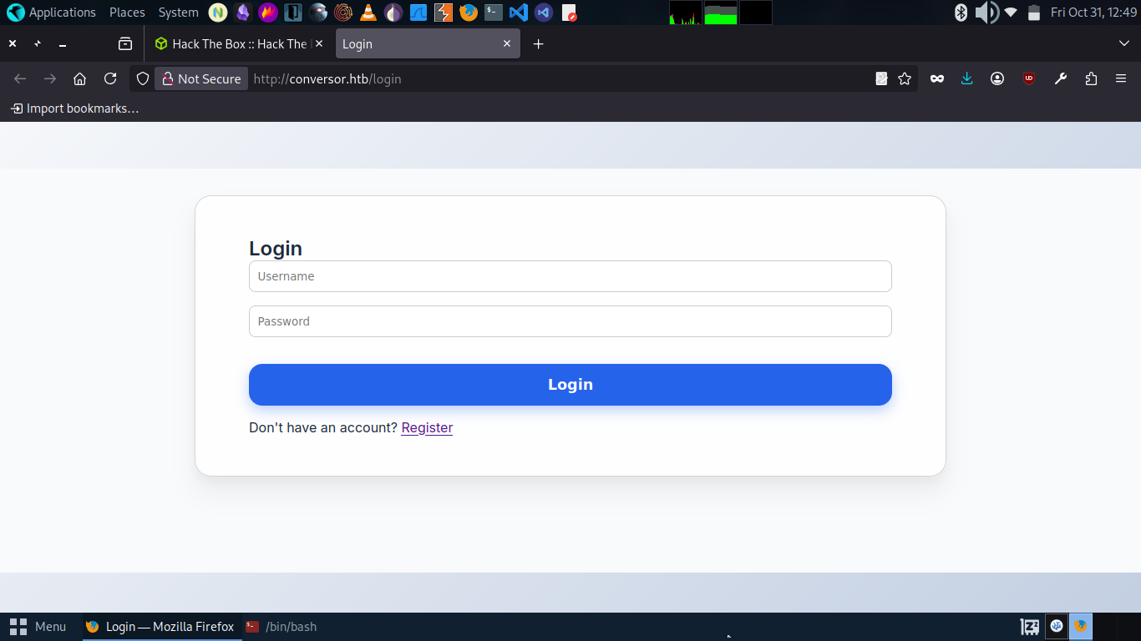1141x641 pixels.
Task: Click the uBlock Origin extension icon
Action: click(1029, 78)
